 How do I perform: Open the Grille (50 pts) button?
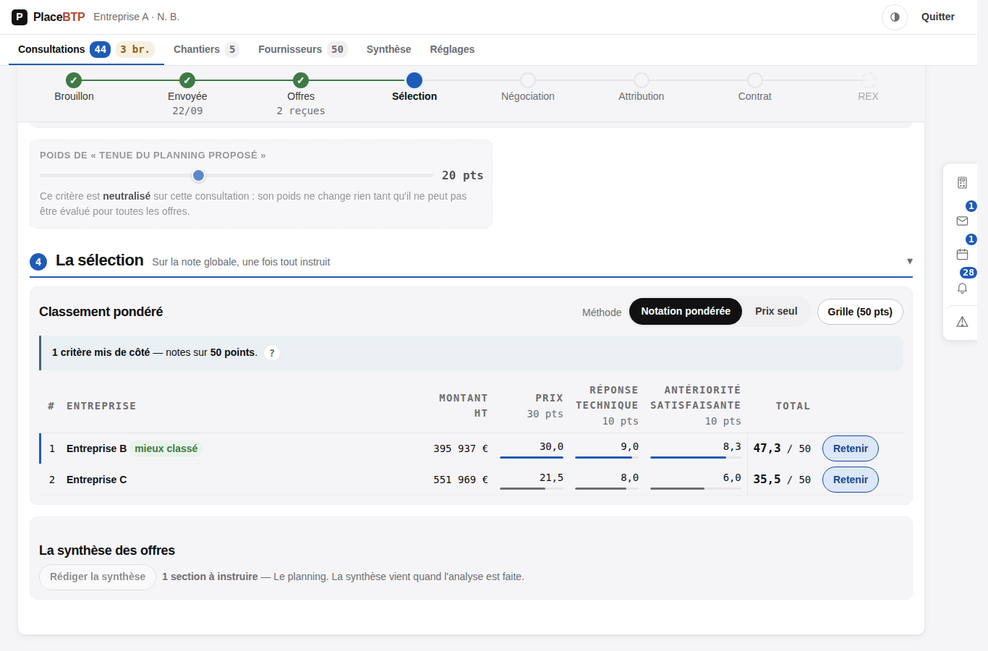860,312
